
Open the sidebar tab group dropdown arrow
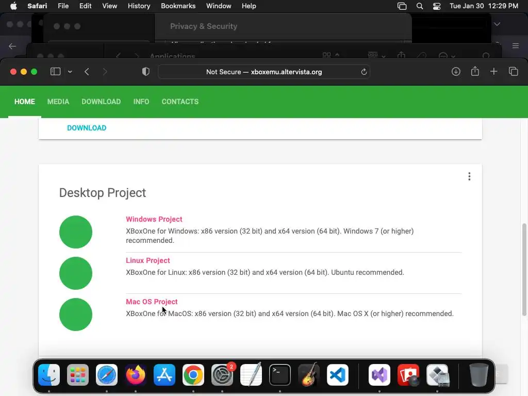pyautogui.click(x=70, y=72)
